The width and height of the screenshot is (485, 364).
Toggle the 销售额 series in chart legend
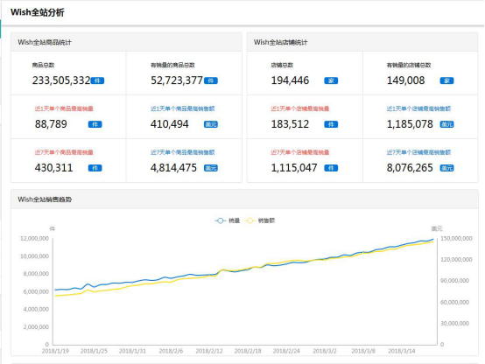tap(260, 220)
